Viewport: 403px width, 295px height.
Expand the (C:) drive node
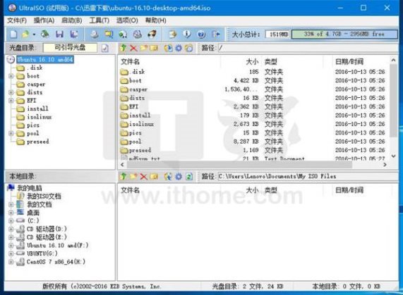click(11, 220)
